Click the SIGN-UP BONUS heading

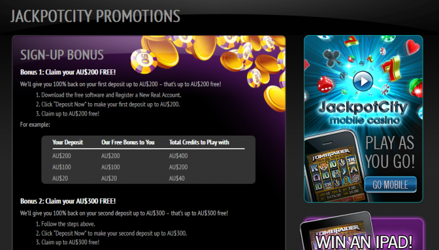pyautogui.click(x=62, y=55)
